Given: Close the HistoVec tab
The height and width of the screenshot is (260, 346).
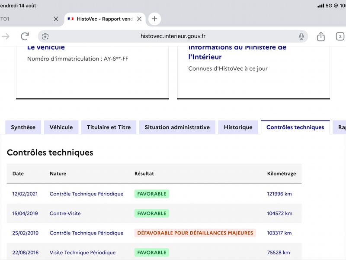Looking at the screenshot, I should pos(139,19).
